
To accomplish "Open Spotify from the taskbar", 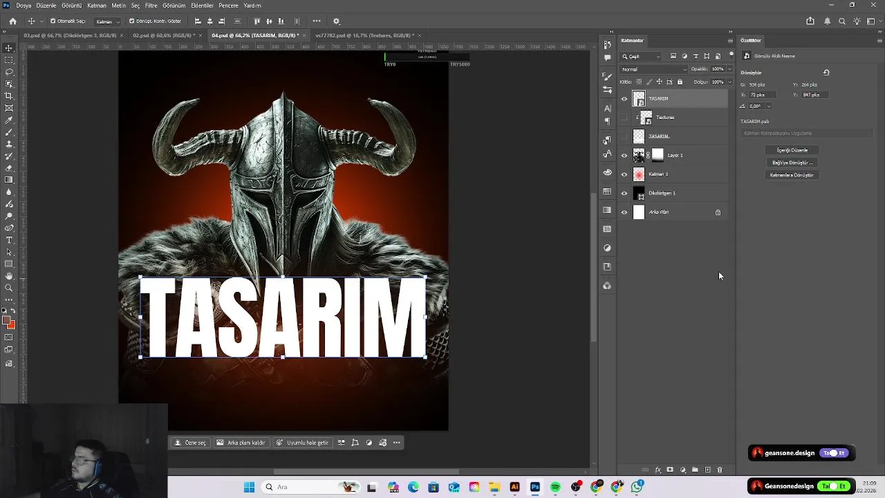I will point(555,487).
